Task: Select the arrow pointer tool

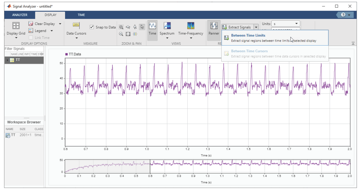Action: 142,27
